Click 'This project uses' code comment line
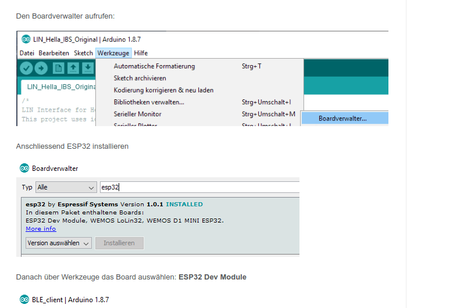The image size is (471, 308). pos(59,119)
